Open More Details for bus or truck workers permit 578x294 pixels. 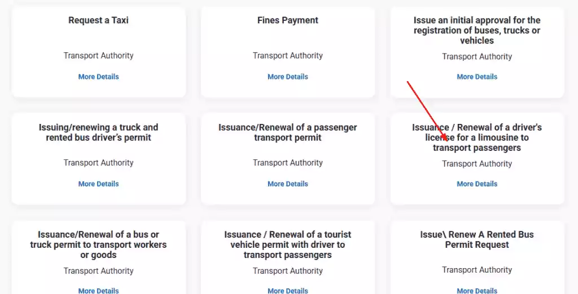click(x=98, y=290)
